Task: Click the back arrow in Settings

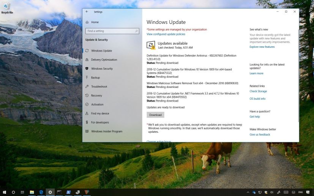Action: [x=87, y=12]
